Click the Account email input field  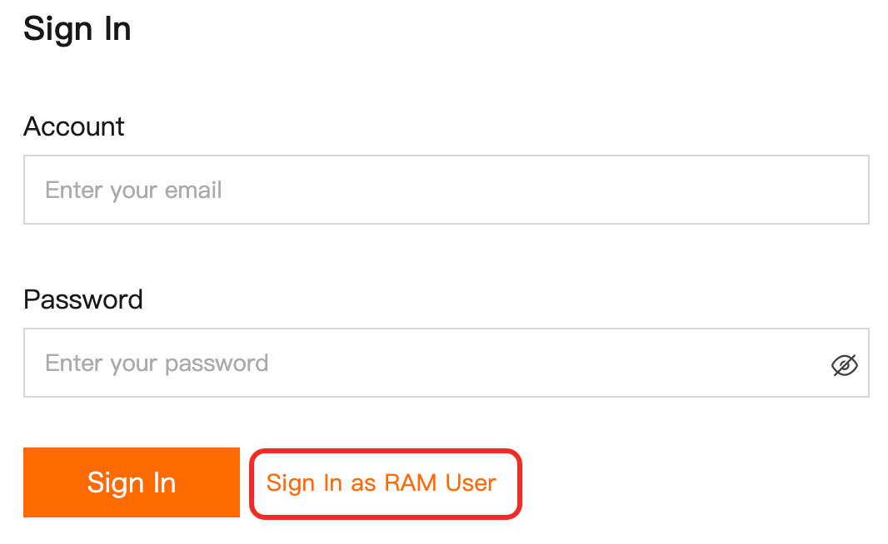[446, 190]
